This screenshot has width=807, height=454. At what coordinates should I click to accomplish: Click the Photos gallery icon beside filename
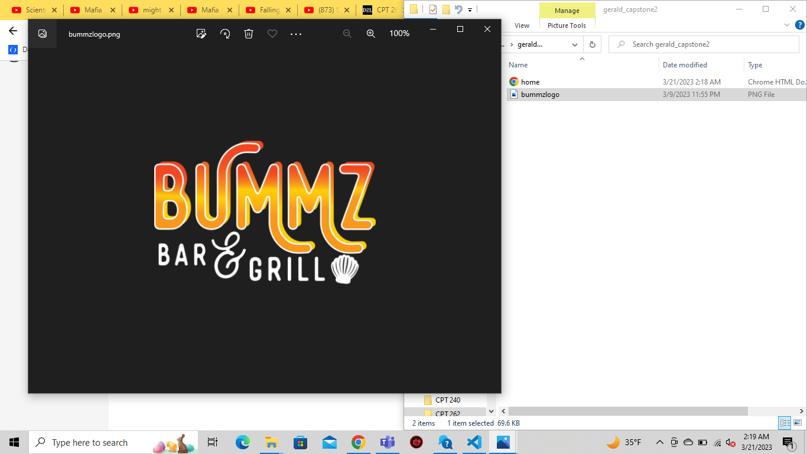(x=43, y=34)
